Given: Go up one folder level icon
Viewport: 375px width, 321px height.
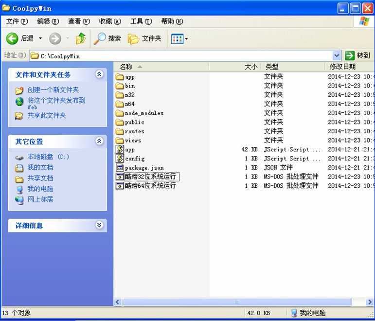Looking at the screenshot, I should coord(81,38).
